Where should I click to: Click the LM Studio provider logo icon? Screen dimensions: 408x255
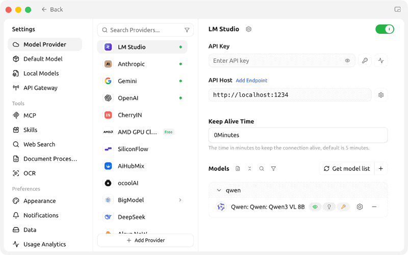pyautogui.click(x=108, y=47)
